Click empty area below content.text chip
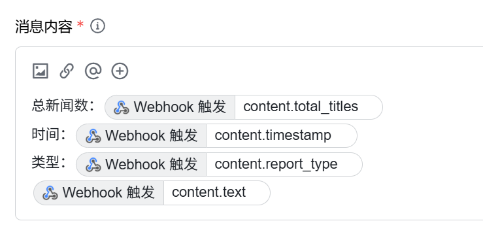 246,212
